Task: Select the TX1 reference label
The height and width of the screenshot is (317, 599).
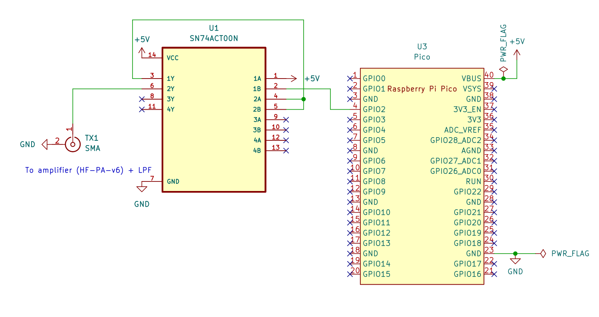Action: [x=91, y=138]
